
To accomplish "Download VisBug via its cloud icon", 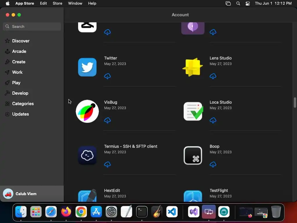I will pyautogui.click(x=107, y=121).
